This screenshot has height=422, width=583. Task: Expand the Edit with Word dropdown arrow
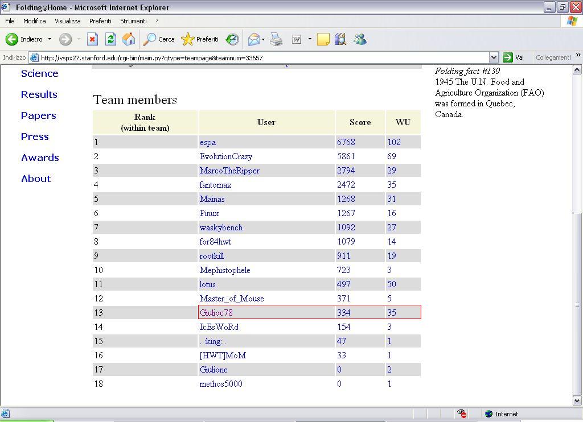click(x=310, y=39)
